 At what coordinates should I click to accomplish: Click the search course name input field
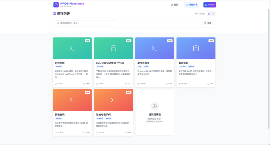tap(85, 23)
